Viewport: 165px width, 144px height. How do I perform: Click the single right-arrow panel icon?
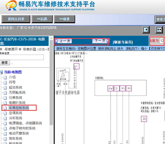pyautogui.click(x=146, y=30)
